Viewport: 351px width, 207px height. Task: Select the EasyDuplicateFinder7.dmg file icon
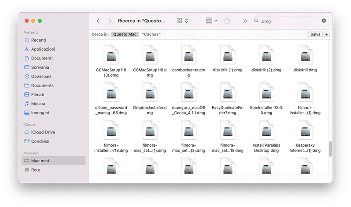pos(227,92)
